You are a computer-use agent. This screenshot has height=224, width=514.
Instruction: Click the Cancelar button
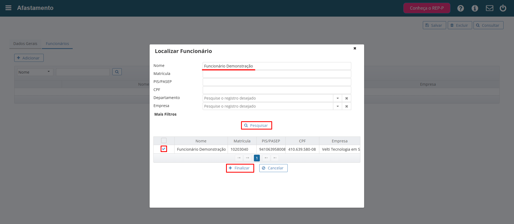(x=273, y=168)
